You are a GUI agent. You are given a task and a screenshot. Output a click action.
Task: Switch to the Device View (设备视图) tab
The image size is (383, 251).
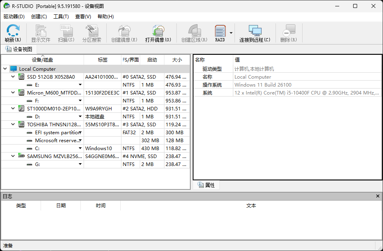coord(19,49)
